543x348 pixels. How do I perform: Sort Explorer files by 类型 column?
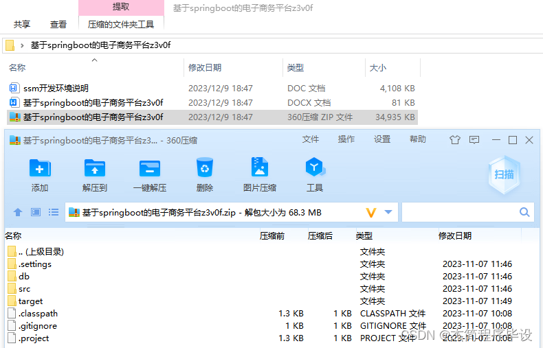tap(296, 67)
